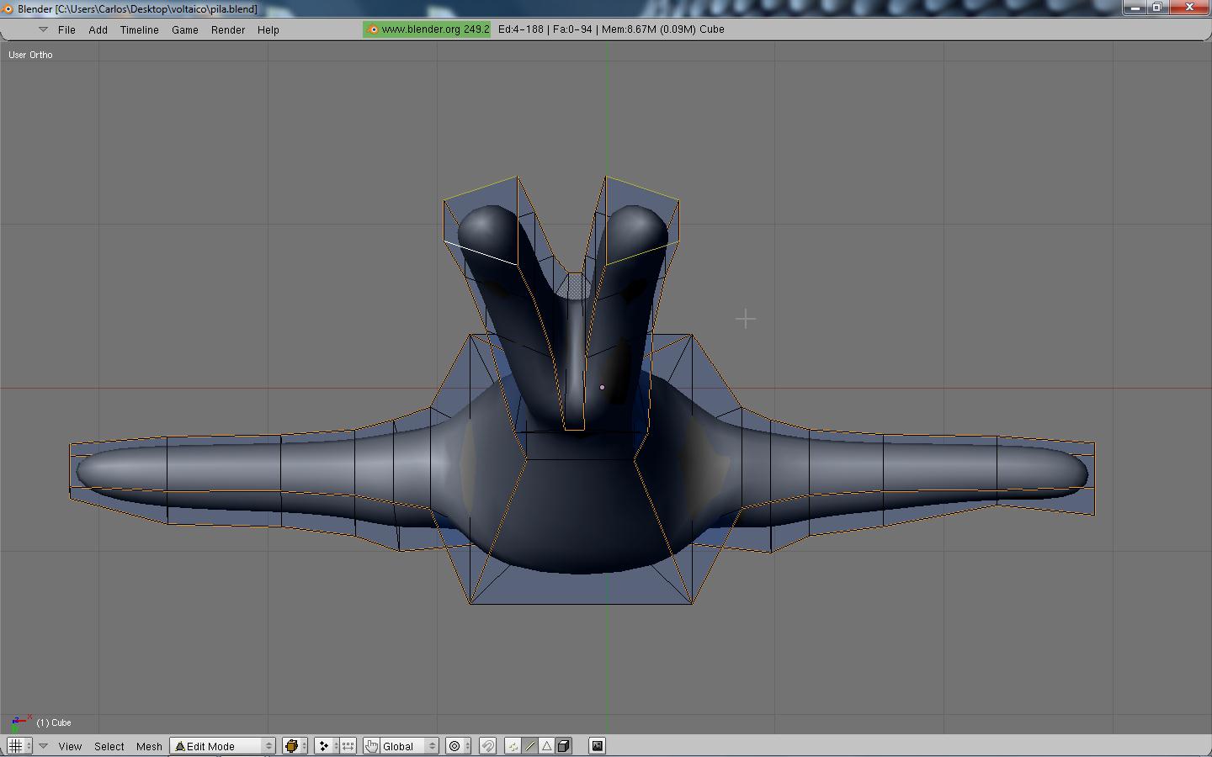Enable vertex select mode
The height and width of the screenshot is (757, 1212).
point(513,746)
